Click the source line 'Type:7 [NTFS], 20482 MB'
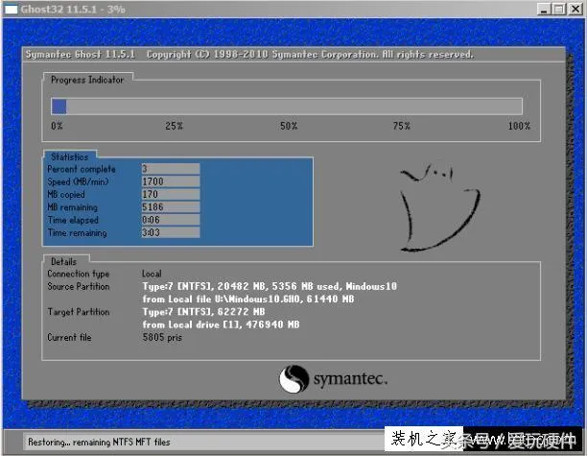Image resolution: width=587 pixels, height=456 pixels. point(270,286)
